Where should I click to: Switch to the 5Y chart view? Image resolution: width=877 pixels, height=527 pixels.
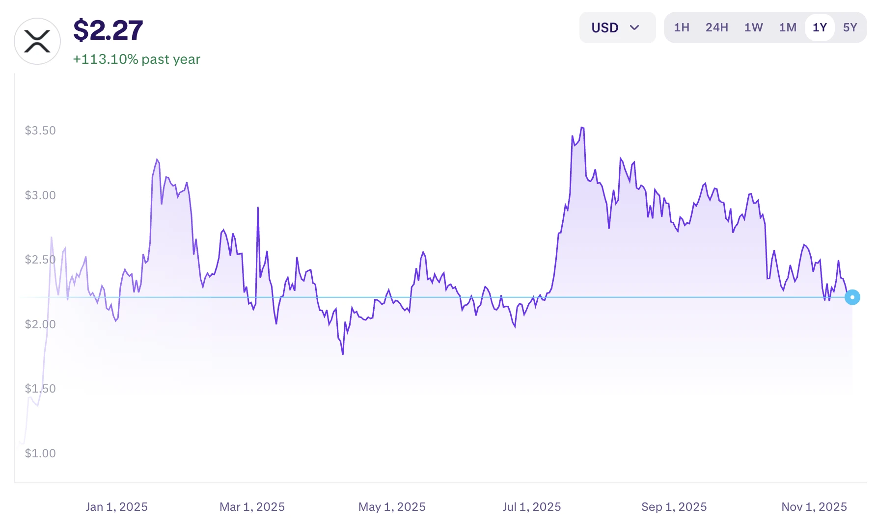click(x=851, y=27)
